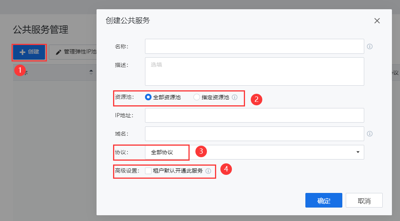Viewport: 400px width, 221px height.
Task: Select the 指定资源池 radio button
Action: click(x=197, y=97)
